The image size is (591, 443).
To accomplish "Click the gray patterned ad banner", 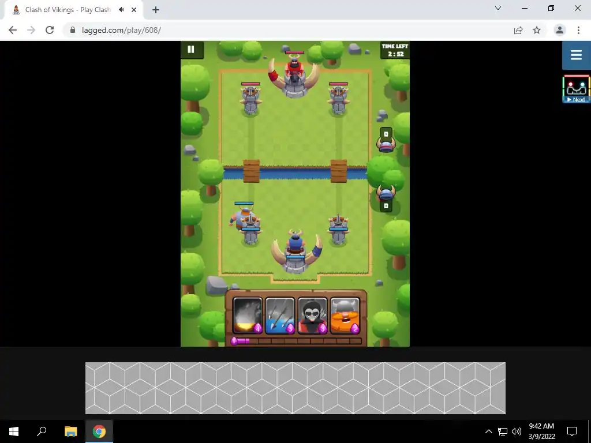I will tap(295, 388).
